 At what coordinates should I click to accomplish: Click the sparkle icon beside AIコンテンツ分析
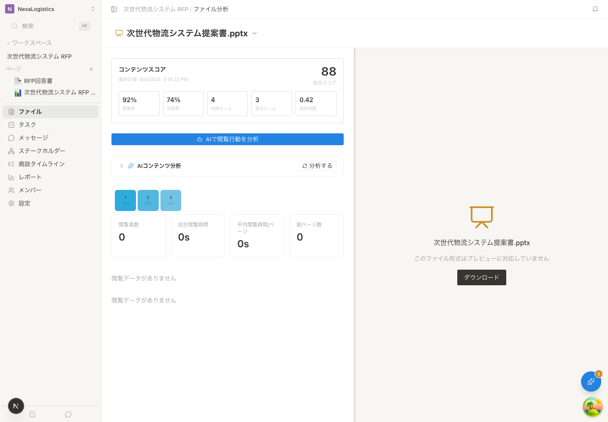click(x=131, y=166)
